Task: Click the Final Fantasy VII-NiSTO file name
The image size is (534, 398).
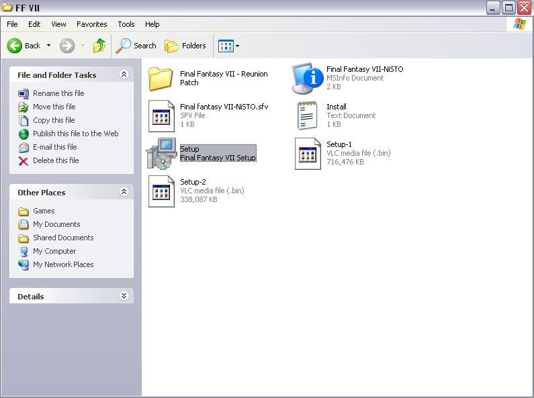Action: [x=365, y=69]
